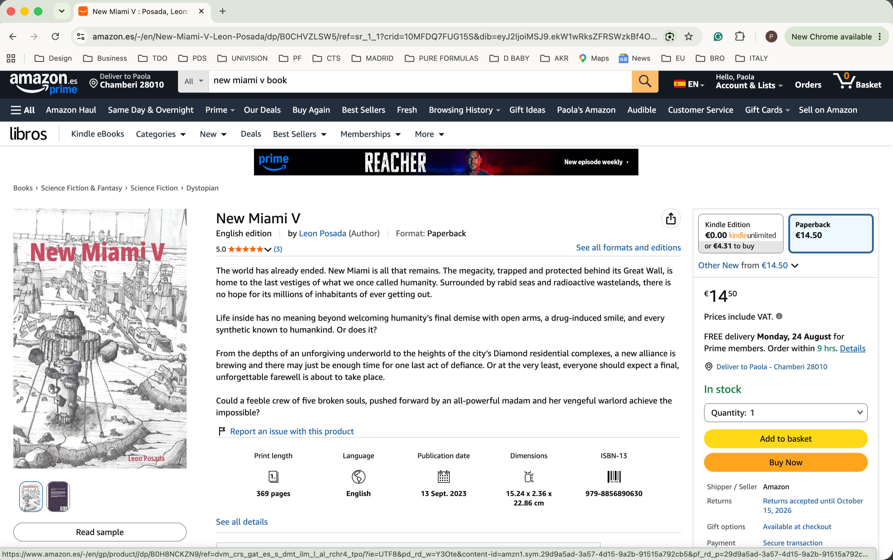Screen dimensions: 893x560
Task: Open Amazon Haul in nav bar
Action: (71, 110)
